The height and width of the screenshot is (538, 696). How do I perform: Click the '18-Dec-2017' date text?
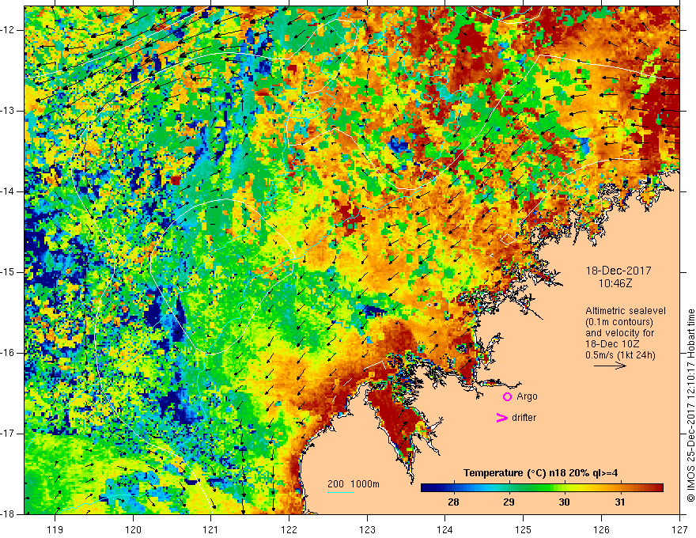tap(618, 271)
